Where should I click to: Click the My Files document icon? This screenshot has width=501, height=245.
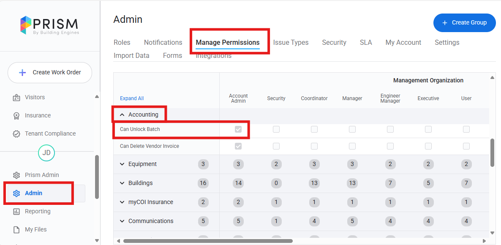(16, 230)
